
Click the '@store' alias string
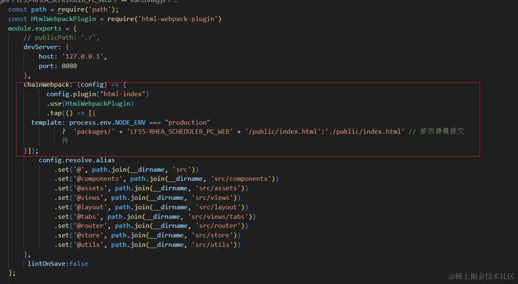(x=88, y=235)
